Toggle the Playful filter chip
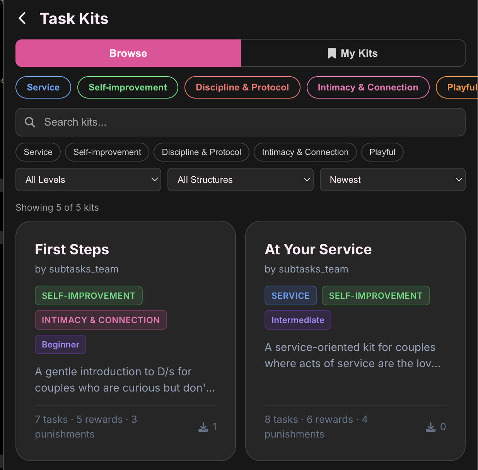The image size is (478, 470). (x=382, y=152)
